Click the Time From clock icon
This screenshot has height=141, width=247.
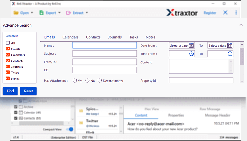click(x=191, y=54)
